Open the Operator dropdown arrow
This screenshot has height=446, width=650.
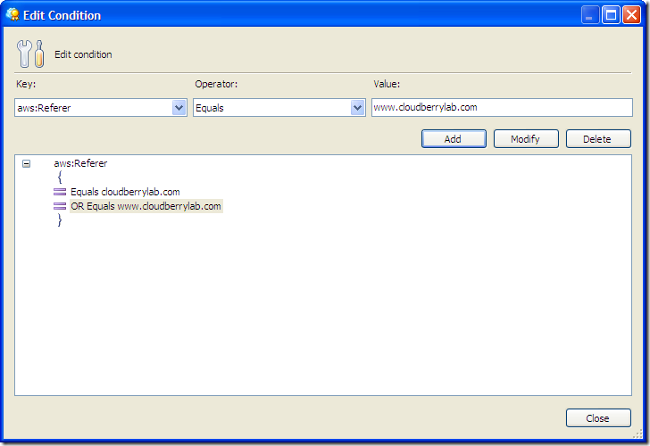(x=358, y=108)
